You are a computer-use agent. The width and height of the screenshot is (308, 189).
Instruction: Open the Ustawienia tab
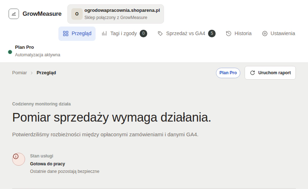click(x=279, y=34)
